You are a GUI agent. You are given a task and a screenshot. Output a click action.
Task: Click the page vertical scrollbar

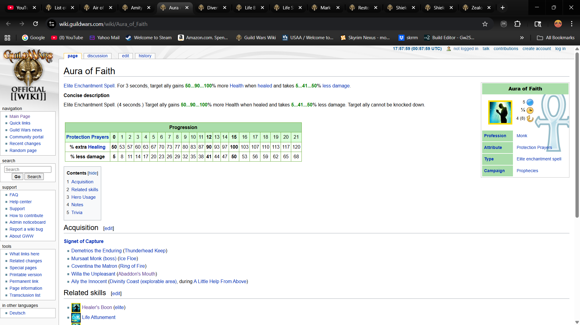[x=577, y=134]
